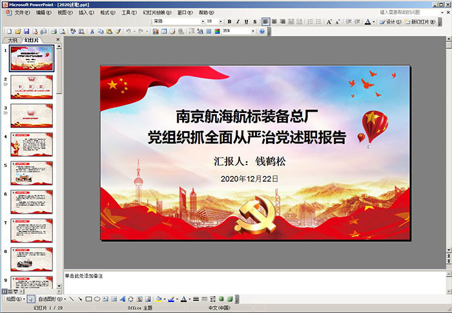Align text right

coord(283,21)
